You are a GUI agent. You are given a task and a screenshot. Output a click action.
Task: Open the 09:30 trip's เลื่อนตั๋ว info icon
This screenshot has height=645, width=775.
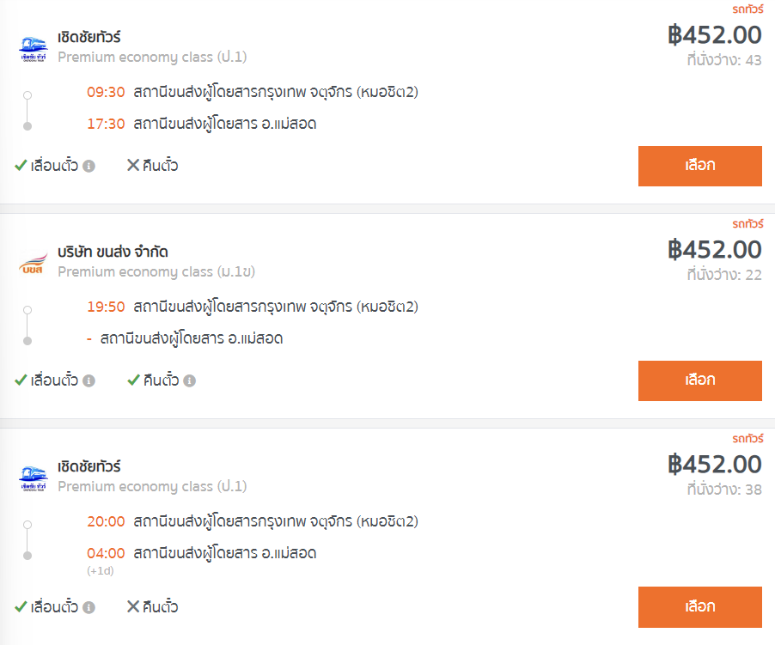click(x=89, y=166)
